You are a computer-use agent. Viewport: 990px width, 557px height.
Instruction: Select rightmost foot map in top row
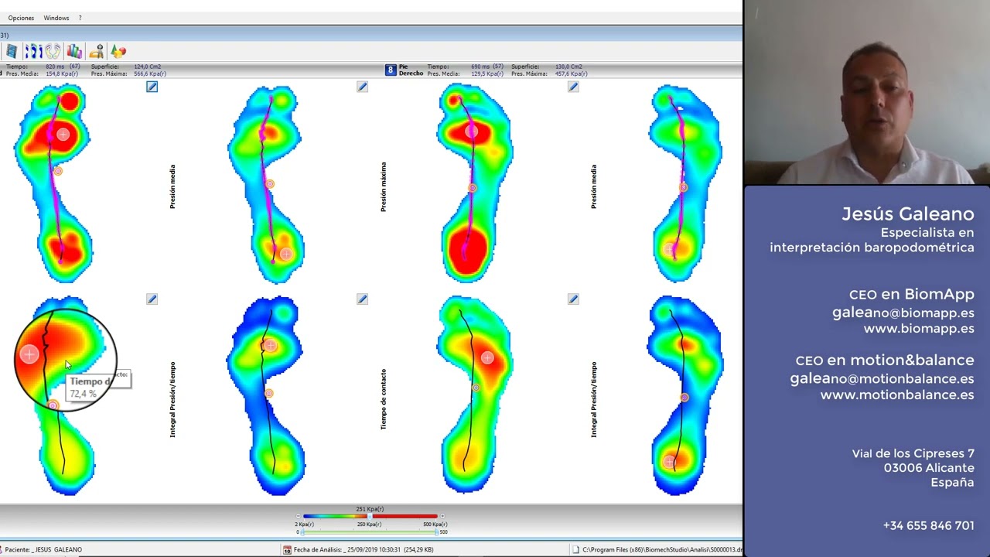point(685,183)
